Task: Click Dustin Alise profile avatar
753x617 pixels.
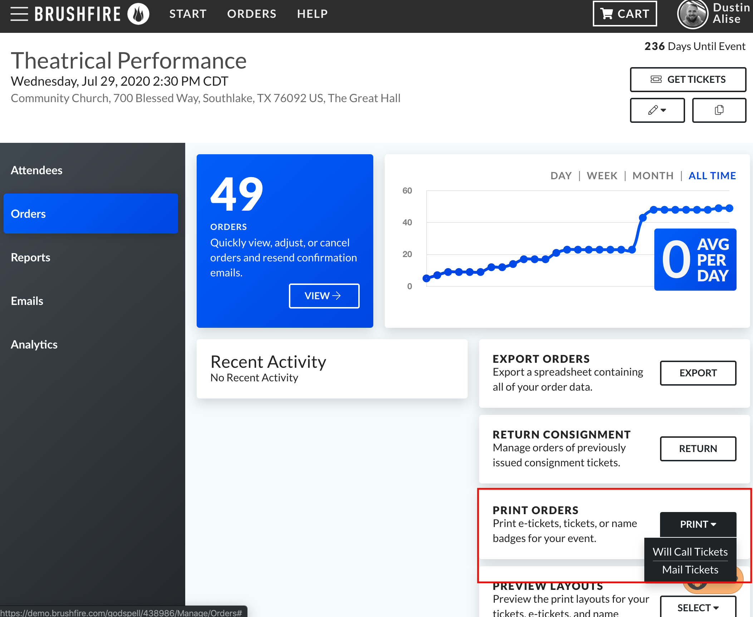Action: click(x=692, y=14)
